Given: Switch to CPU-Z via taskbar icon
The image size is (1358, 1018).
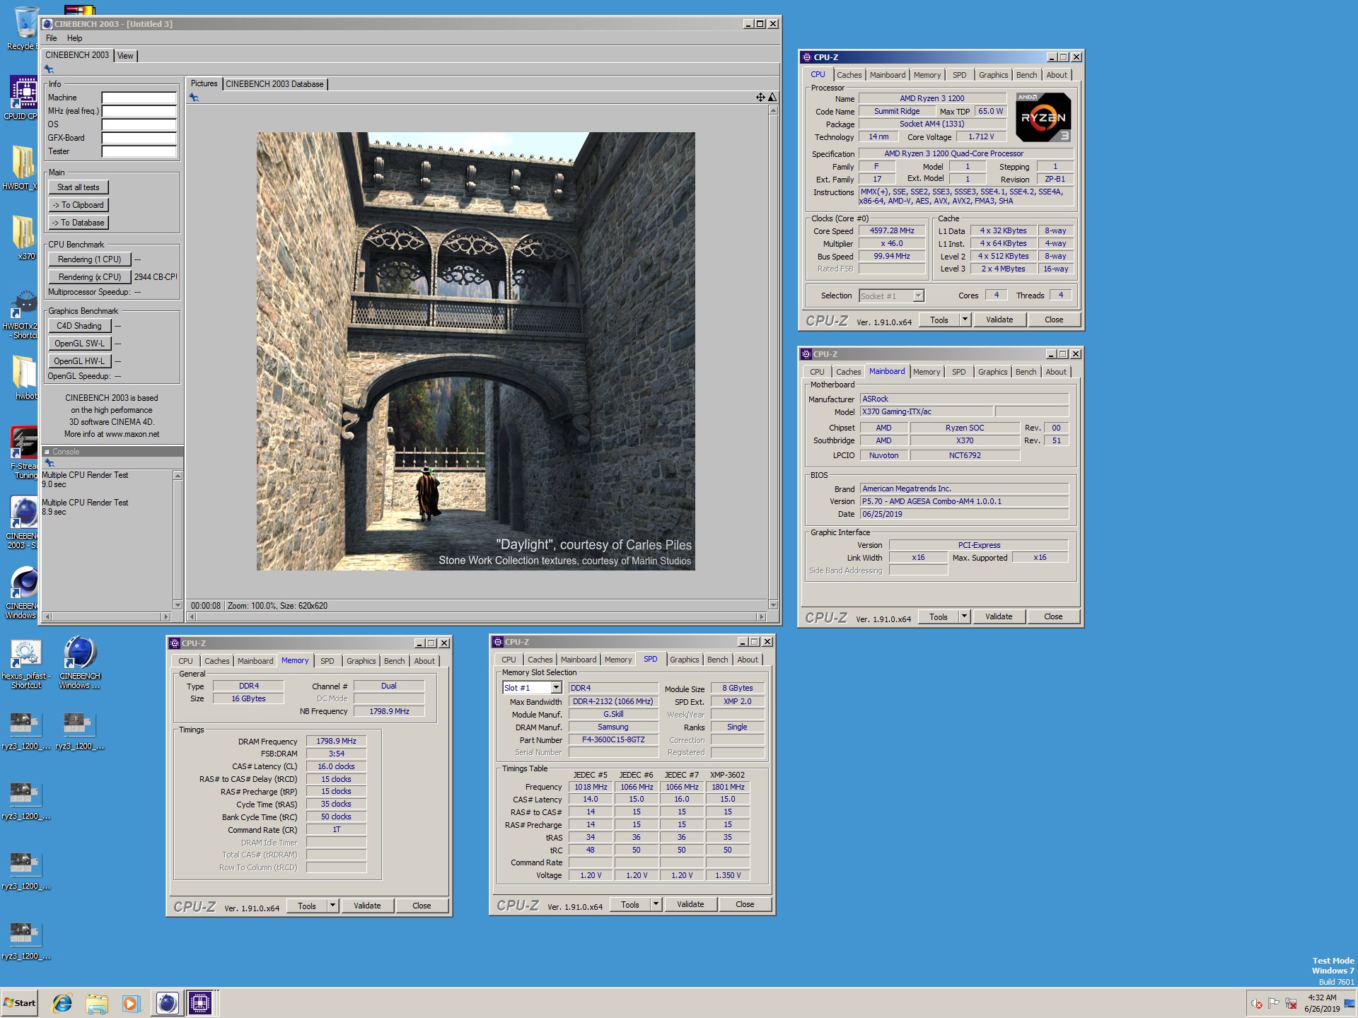Looking at the screenshot, I should coord(200,1003).
